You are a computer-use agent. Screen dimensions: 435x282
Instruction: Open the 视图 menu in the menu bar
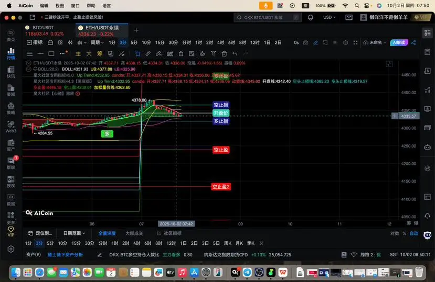[x=60, y=6]
